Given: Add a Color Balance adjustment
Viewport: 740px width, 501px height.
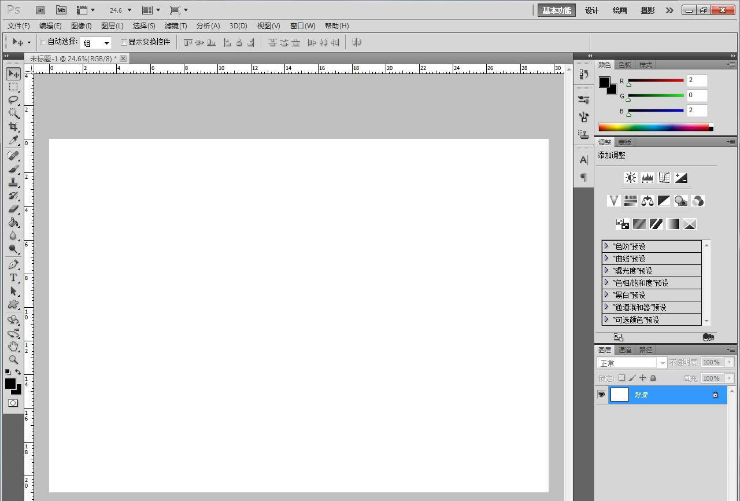Looking at the screenshot, I should (x=647, y=201).
